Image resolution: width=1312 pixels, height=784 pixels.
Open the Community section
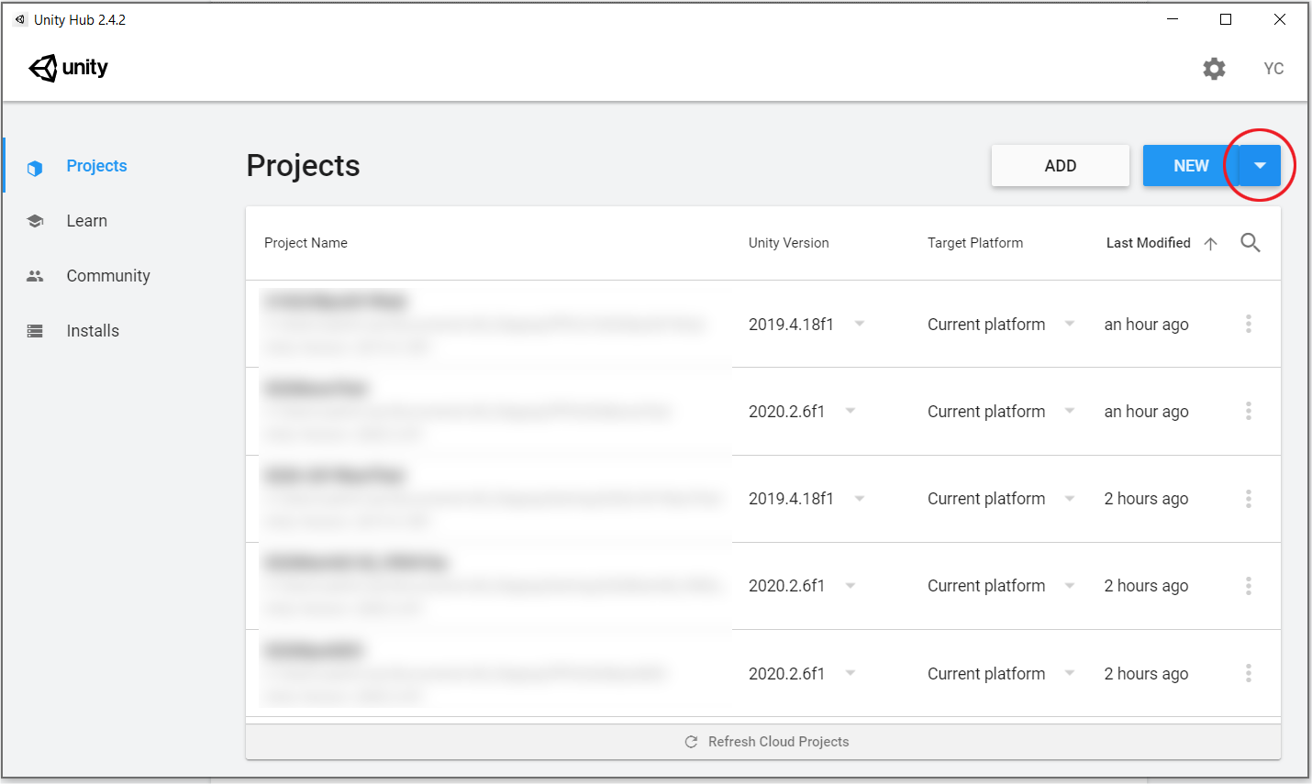107,276
